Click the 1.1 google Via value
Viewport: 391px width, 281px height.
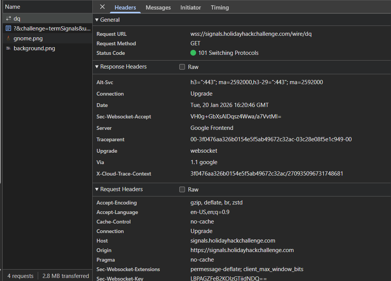point(204,162)
